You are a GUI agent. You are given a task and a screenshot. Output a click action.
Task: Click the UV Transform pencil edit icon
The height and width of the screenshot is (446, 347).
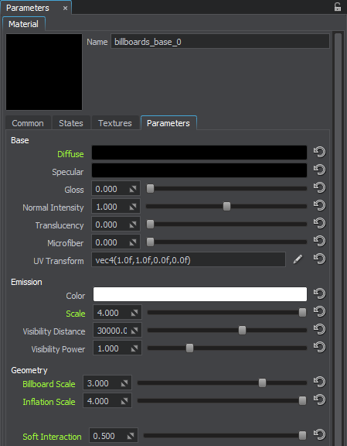point(298,259)
